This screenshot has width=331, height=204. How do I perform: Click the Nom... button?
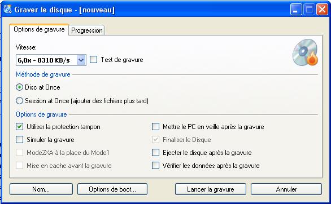coord(41,189)
